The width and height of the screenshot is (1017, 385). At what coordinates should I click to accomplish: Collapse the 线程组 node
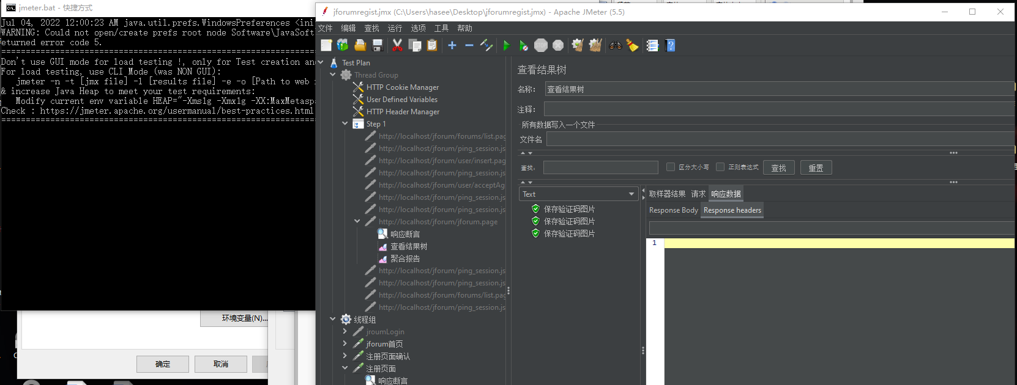(x=333, y=319)
